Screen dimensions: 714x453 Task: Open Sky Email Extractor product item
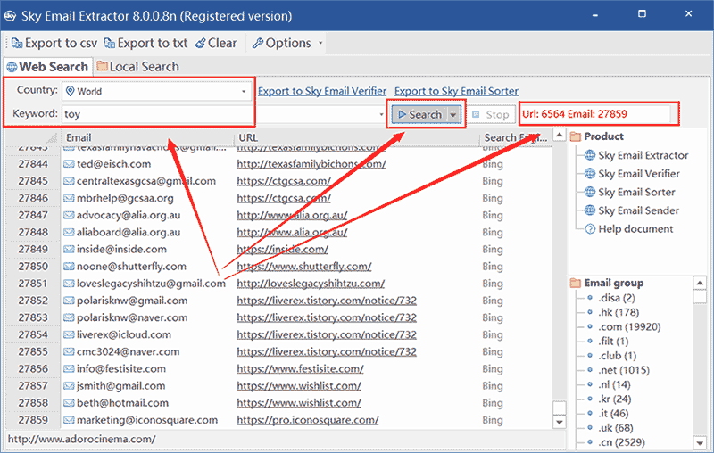click(643, 155)
